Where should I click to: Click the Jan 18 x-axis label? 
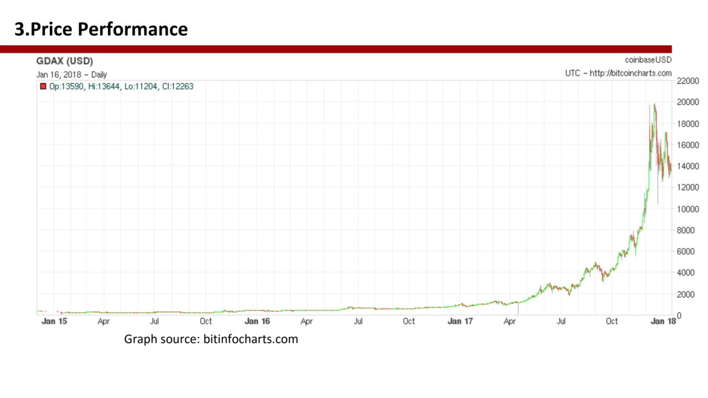(x=663, y=321)
